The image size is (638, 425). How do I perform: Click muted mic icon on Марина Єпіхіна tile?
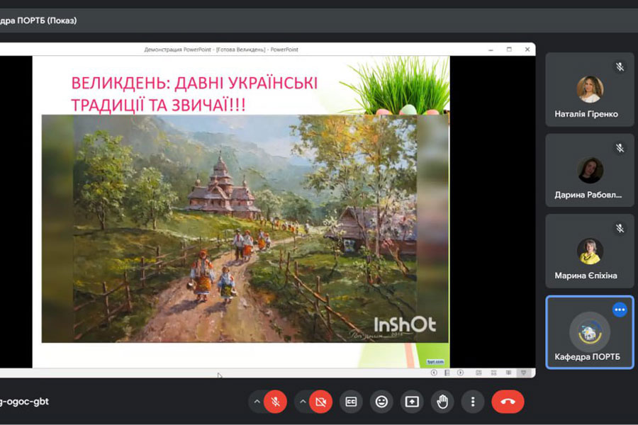click(620, 229)
